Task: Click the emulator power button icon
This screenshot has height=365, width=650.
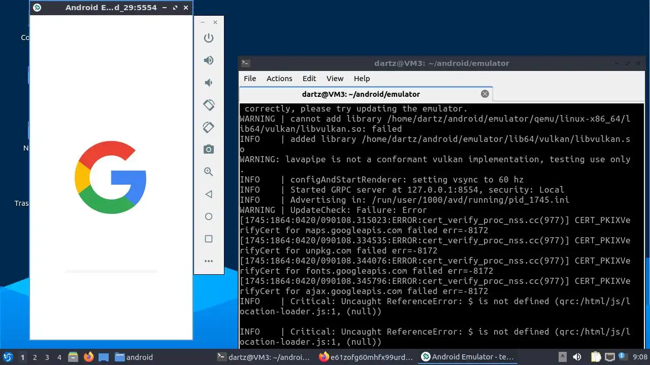Action: tap(208, 38)
